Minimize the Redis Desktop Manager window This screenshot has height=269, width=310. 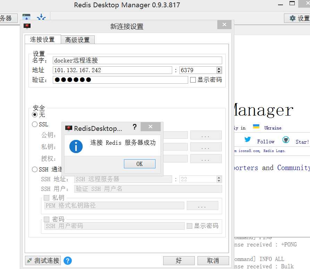pyautogui.click(x=280, y=5)
